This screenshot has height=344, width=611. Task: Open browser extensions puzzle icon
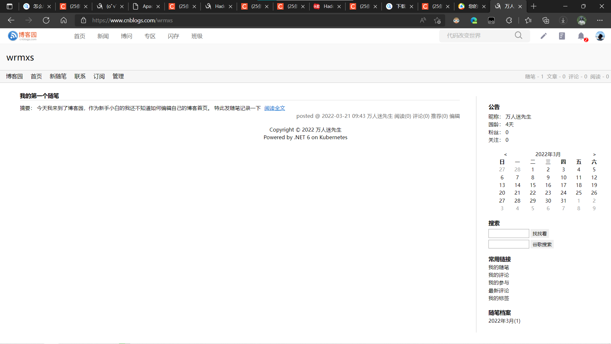(509, 20)
